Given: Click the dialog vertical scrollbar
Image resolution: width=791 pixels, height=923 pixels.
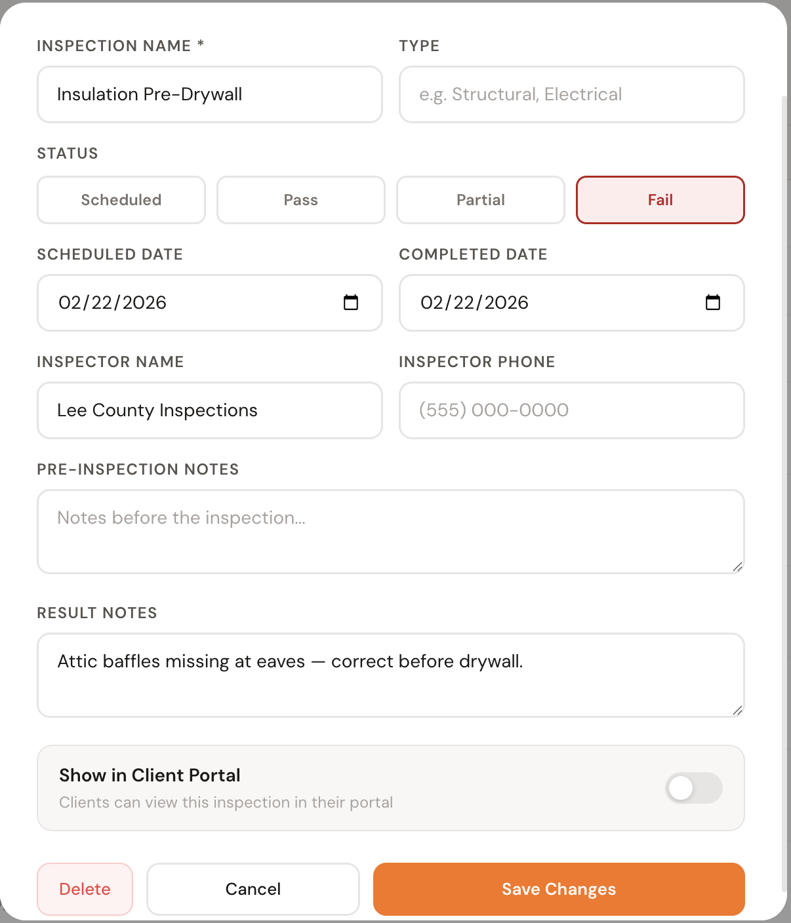Looking at the screenshot, I should tap(784, 495).
